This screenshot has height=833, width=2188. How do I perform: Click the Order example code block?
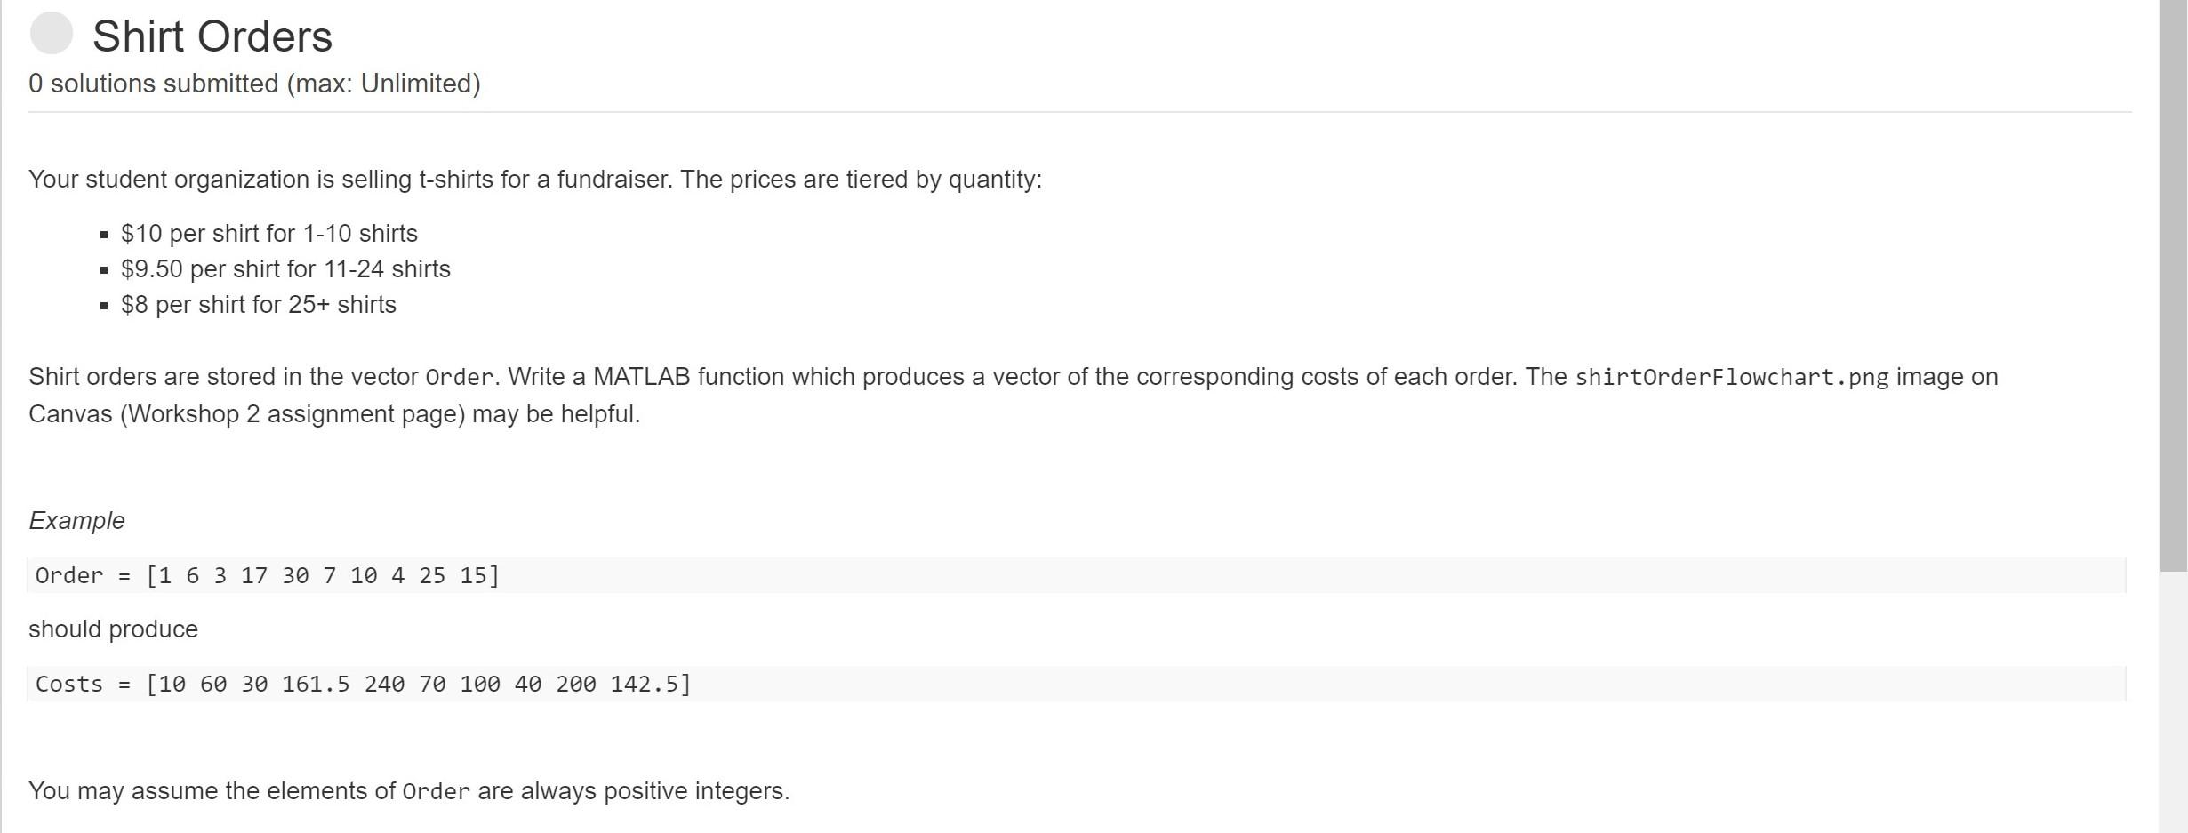1077,575
